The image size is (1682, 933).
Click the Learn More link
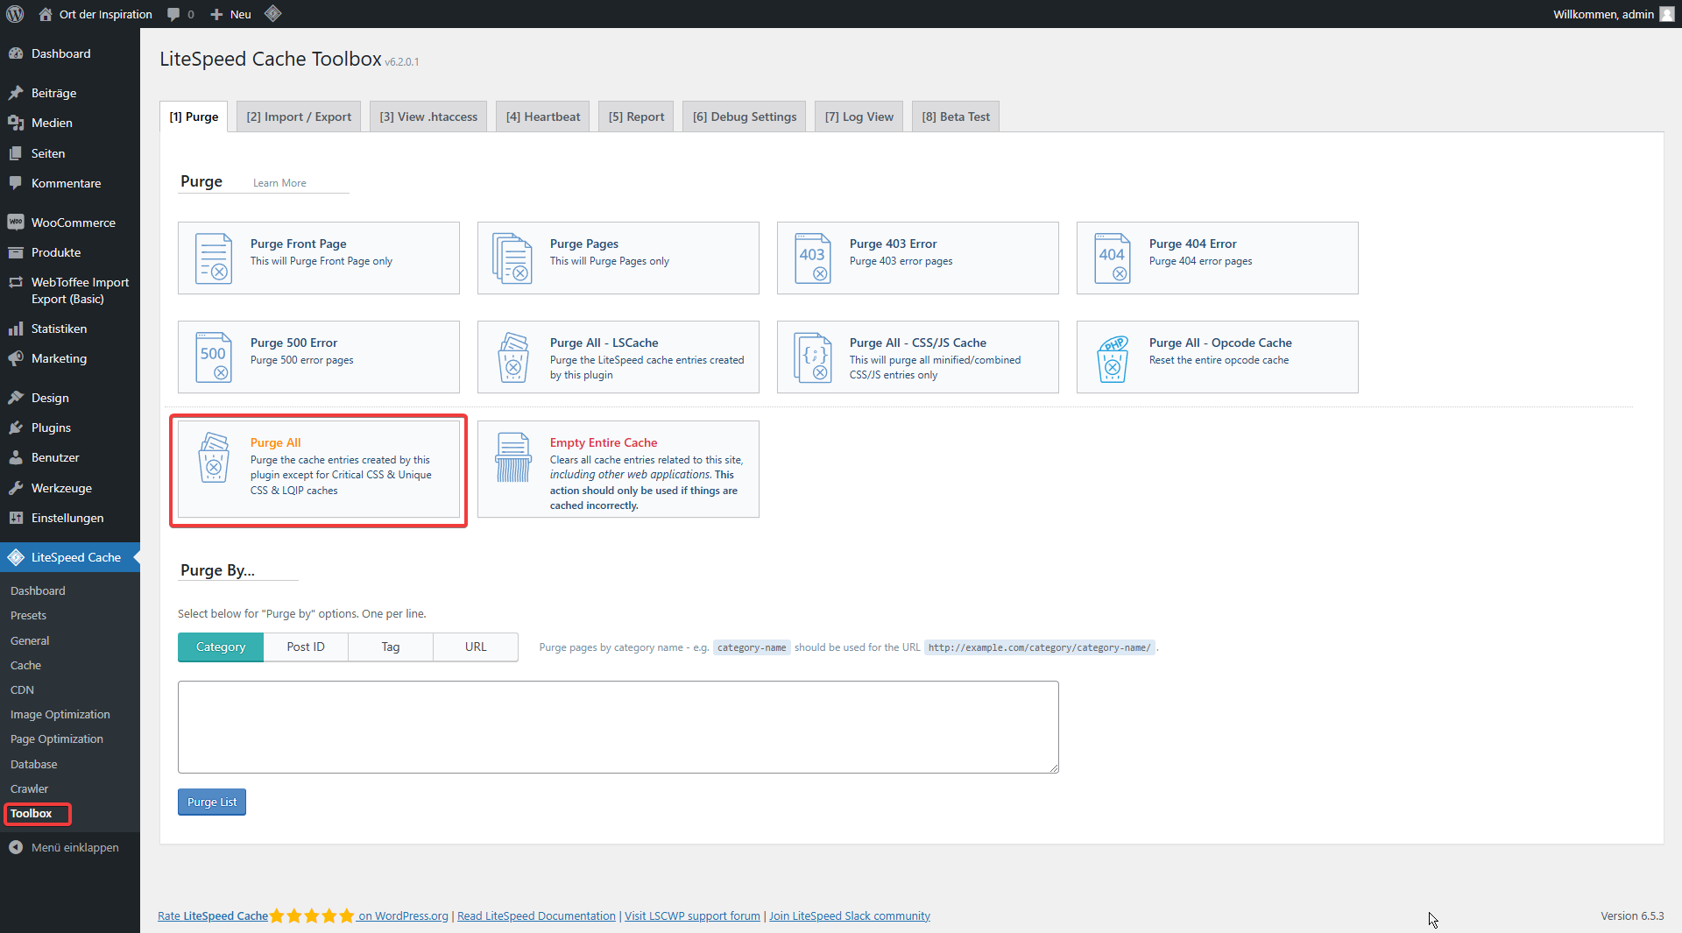pyautogui.click(x=279, y=183)
